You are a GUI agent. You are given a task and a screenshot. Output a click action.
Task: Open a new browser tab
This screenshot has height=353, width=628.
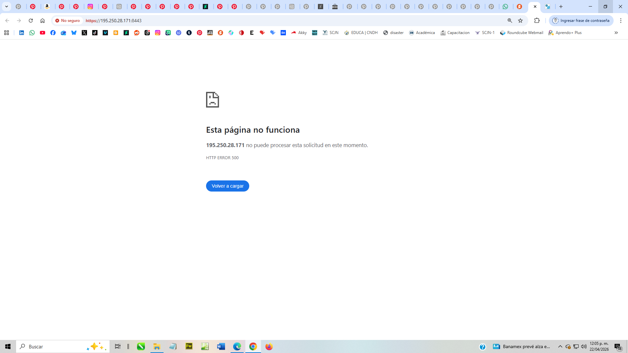561,7
